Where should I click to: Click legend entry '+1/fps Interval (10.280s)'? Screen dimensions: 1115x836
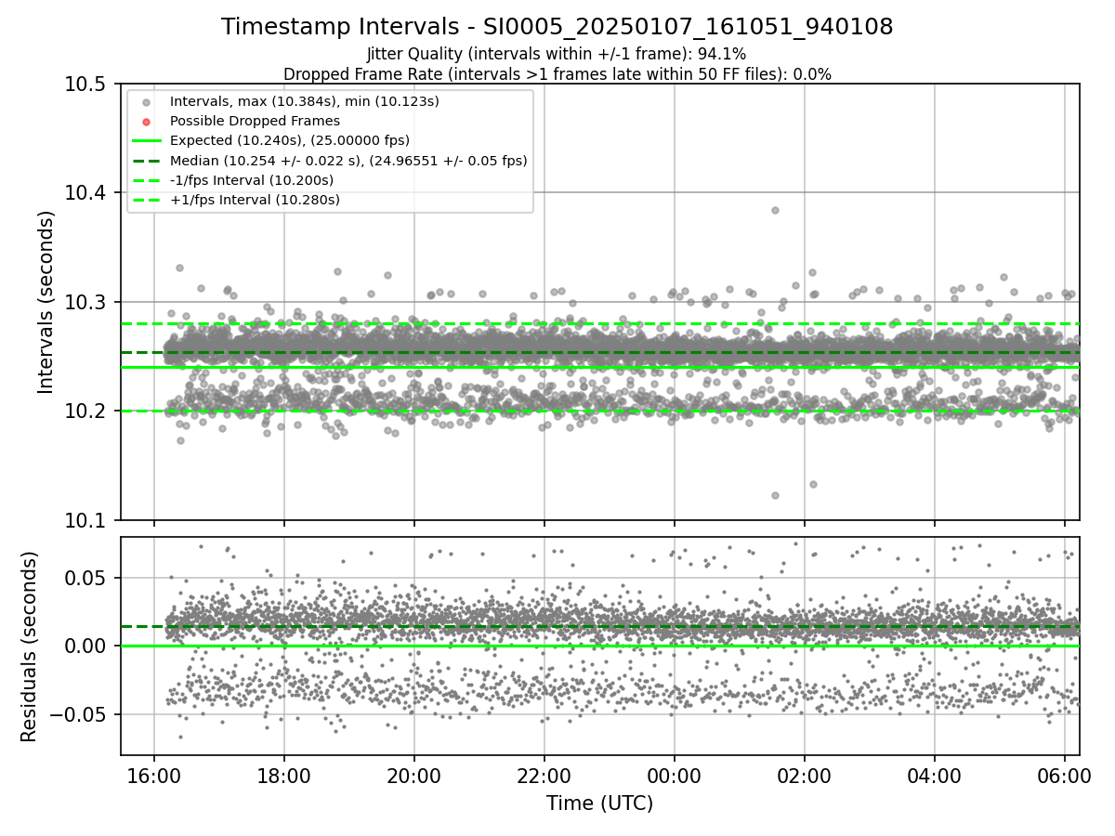(x=255, y=200)
